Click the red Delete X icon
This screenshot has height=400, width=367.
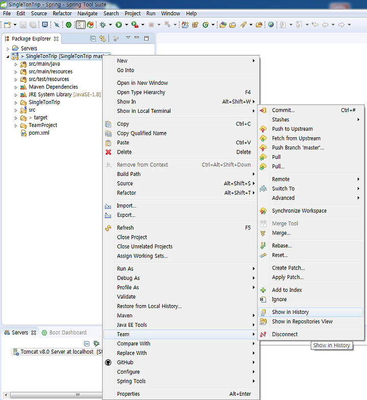tap(108, 152)
